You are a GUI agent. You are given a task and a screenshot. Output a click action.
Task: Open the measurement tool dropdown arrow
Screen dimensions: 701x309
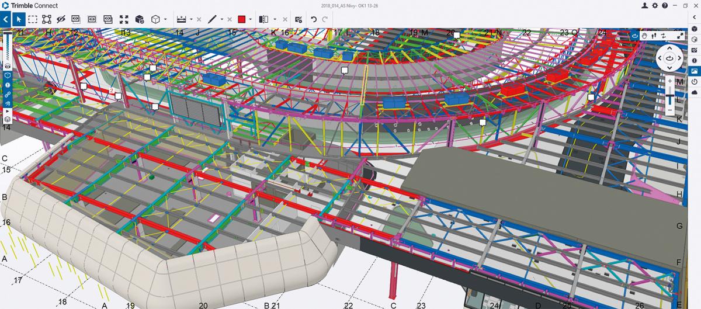pyautogui.click(x=191, y=19)
